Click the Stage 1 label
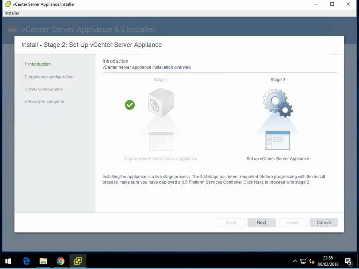Image resolution: width=359 pixels, height=269 pixels. pyautogui.click(x=161, y=80)
